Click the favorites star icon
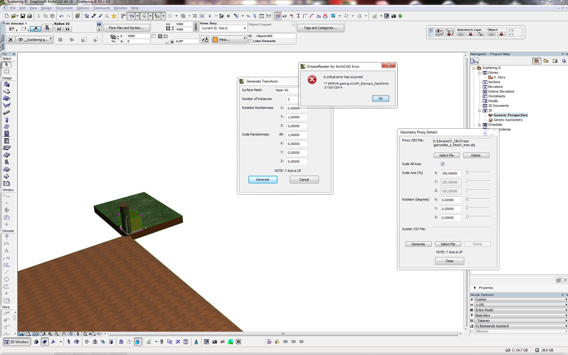This screenshot has width=568, height=355. point(114,16)
